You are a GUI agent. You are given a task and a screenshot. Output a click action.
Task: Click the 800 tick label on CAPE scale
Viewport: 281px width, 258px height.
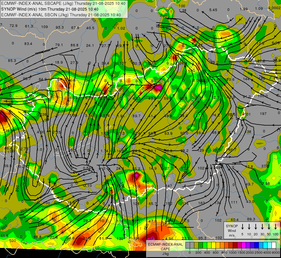coord(224,253)
